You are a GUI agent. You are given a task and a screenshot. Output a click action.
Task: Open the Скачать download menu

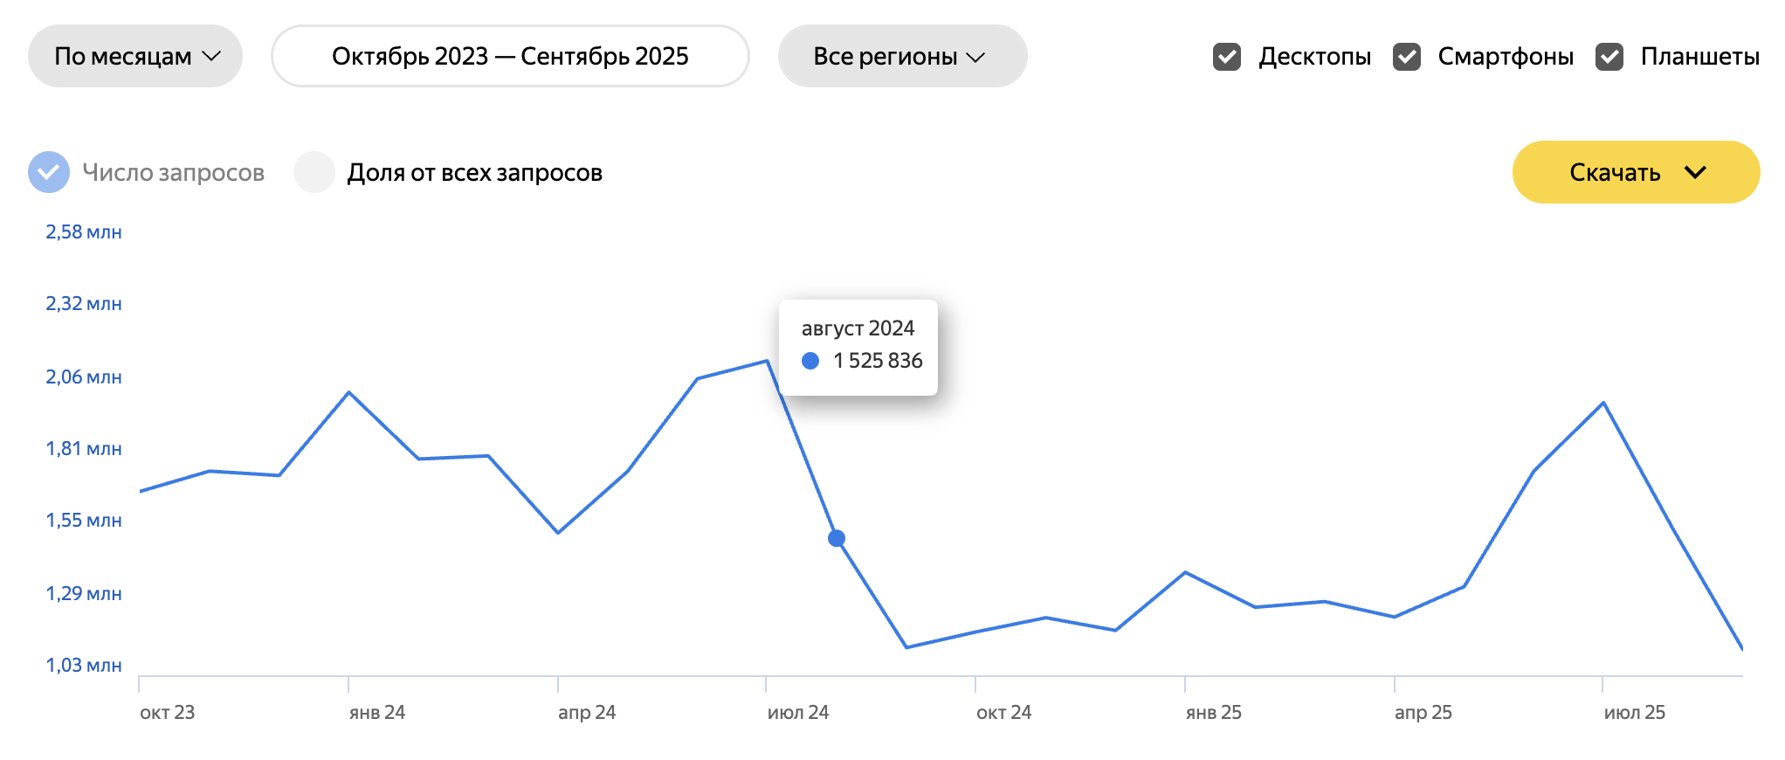[1636, 172]
